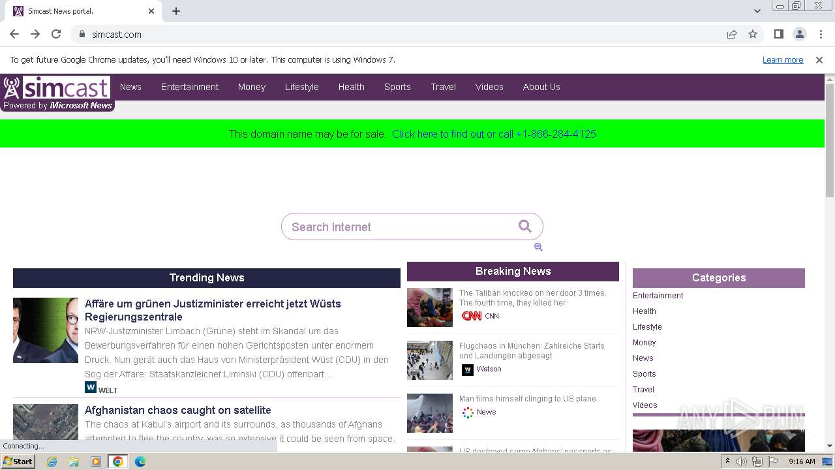Open Flugchaos in München story
835x470 pixels.
(x=532, y=351)
